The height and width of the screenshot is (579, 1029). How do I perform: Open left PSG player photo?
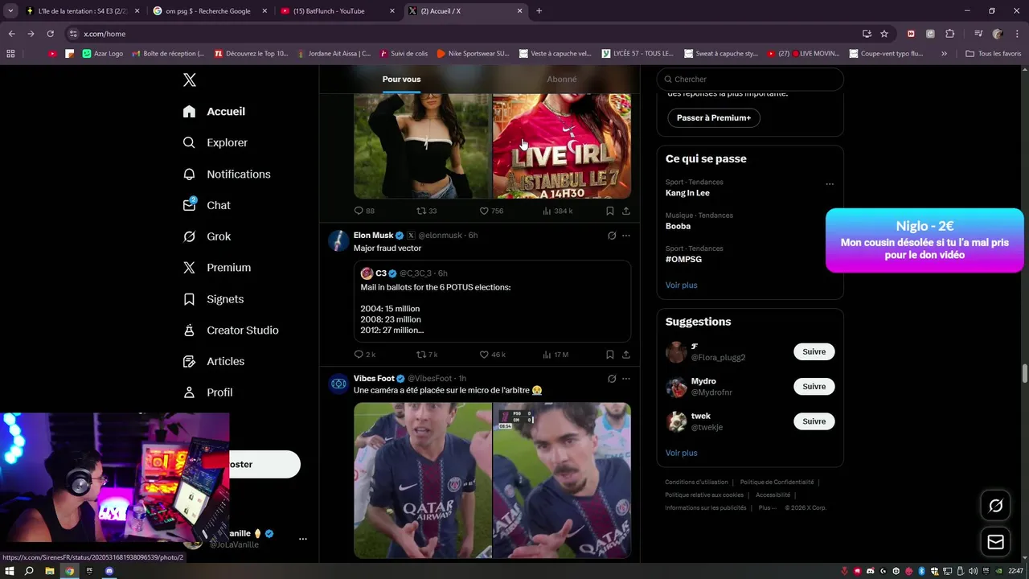click(422, 480)
